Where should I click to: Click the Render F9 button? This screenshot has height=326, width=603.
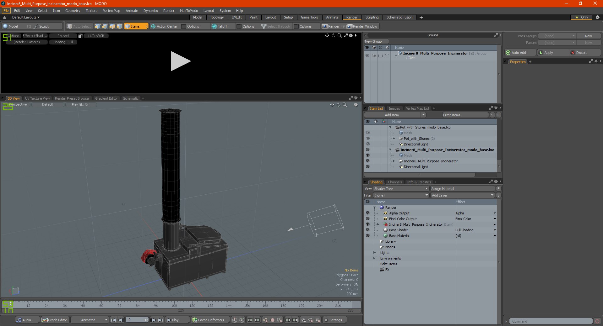point(333,26)
